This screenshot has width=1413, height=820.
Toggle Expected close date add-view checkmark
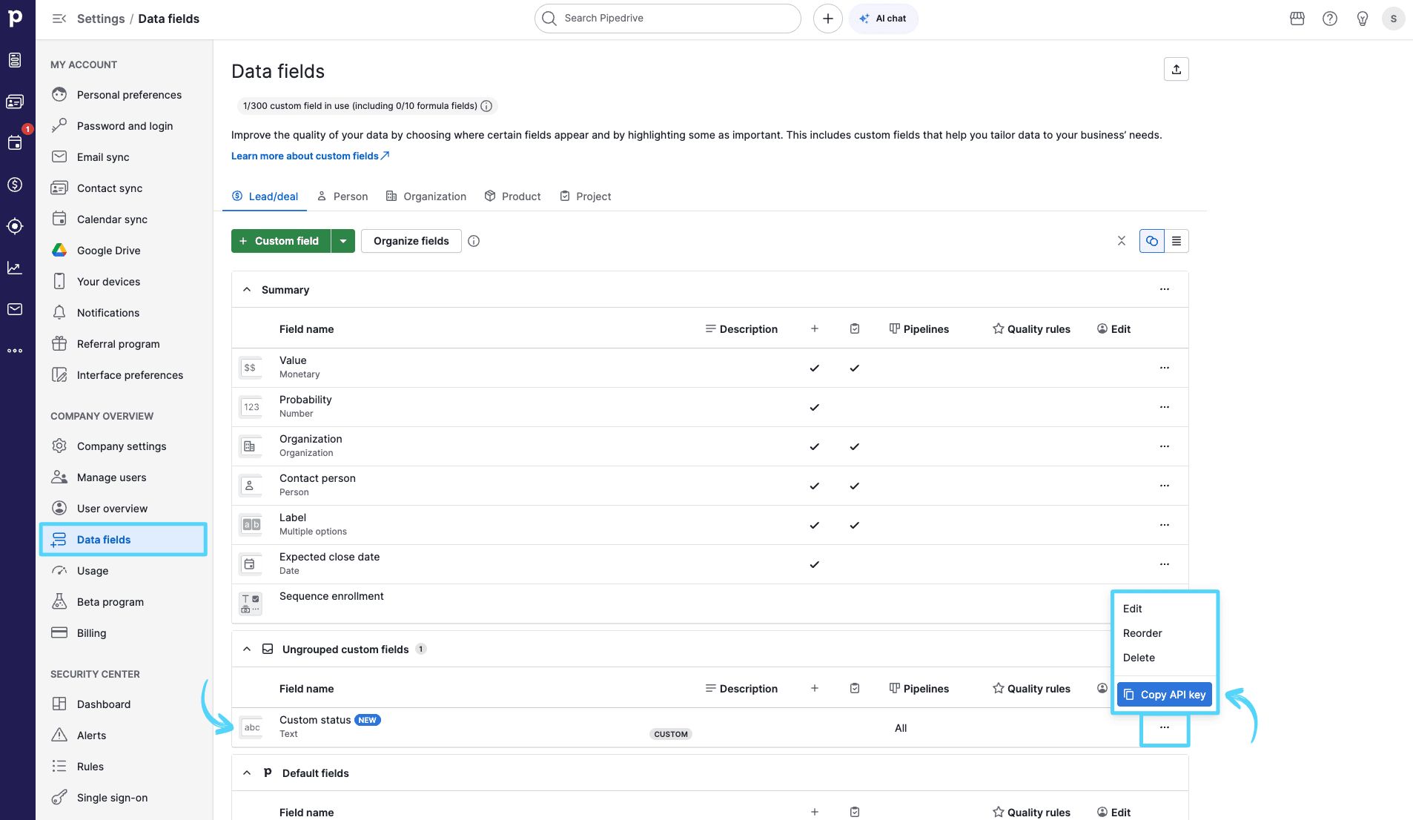click(x=815, y=564)
